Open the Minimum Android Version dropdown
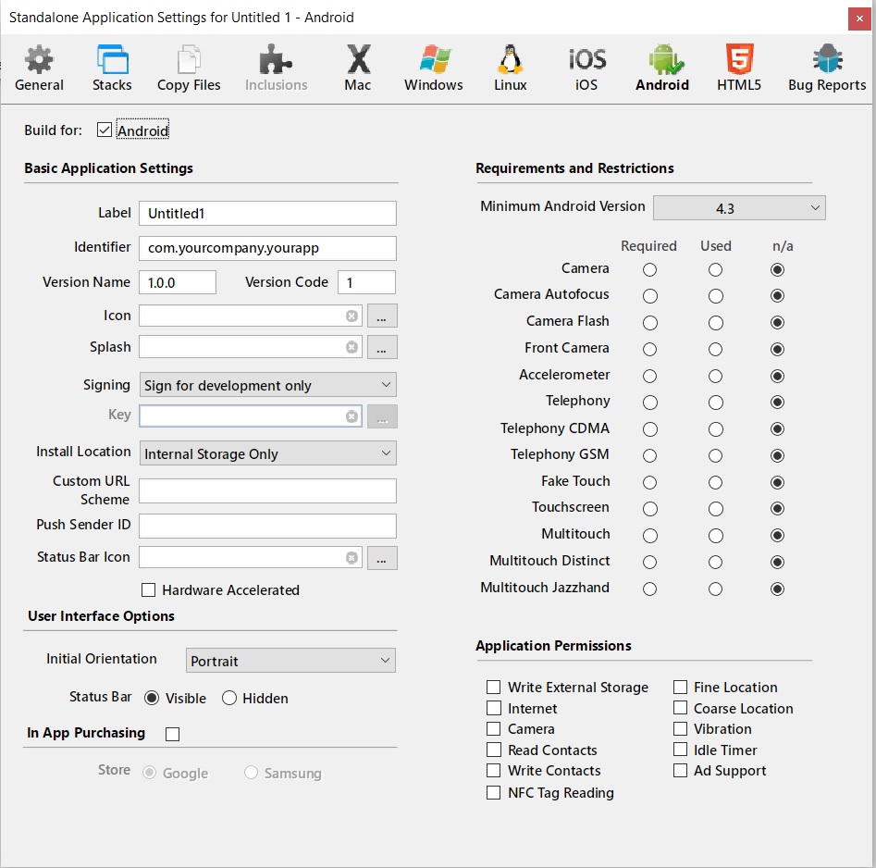Viewport: 876px width, 868px height. pos(739,208)
